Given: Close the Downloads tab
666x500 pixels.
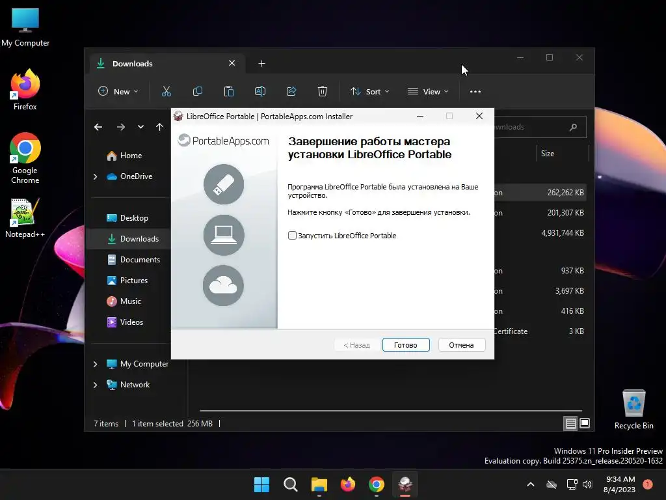Looking at the screenshot, I should tap(232, 63).
